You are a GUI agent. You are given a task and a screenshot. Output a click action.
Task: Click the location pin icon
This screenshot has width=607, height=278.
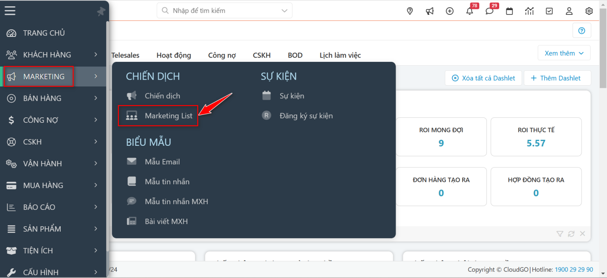point(410,11)
